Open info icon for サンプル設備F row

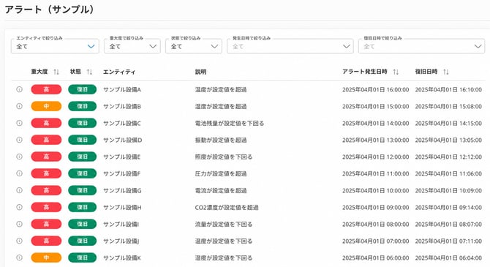tap(19, 173)
